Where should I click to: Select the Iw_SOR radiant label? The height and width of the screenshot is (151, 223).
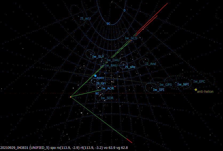[x=107, y=98]
